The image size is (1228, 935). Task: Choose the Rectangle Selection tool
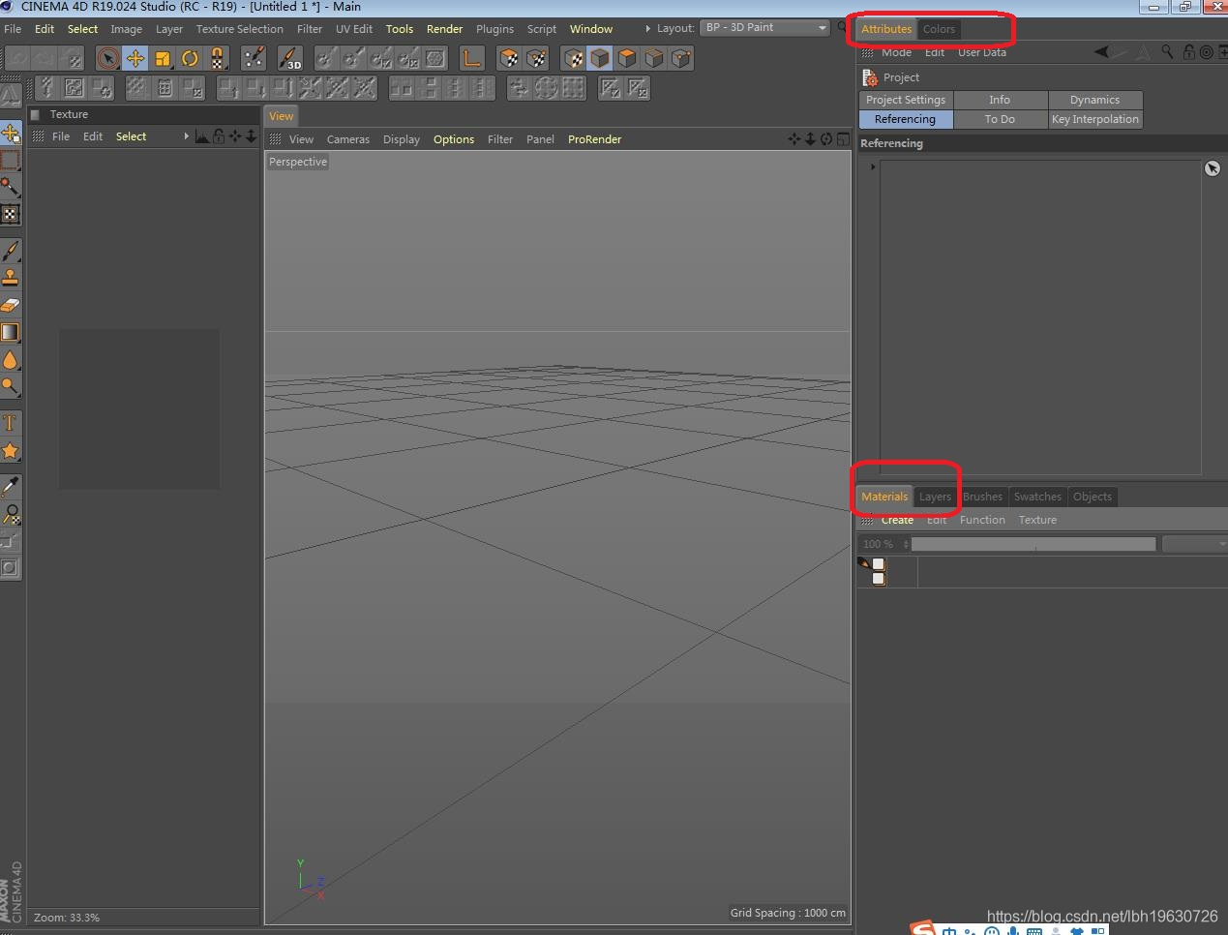coord(11,161)
